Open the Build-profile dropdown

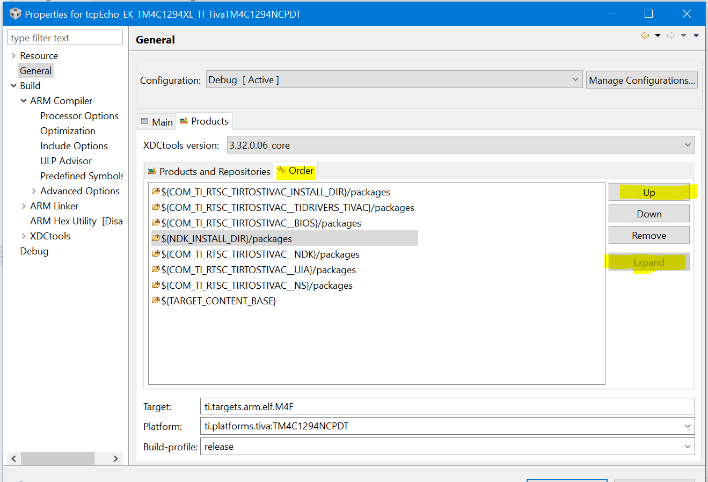click(x=447, y=447)
